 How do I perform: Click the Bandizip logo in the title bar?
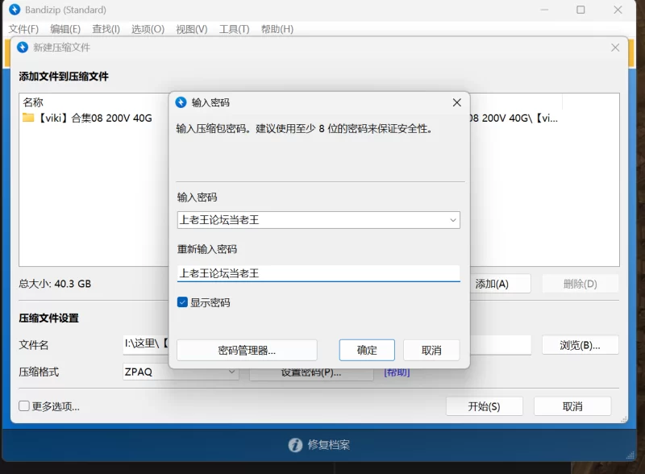15,10
